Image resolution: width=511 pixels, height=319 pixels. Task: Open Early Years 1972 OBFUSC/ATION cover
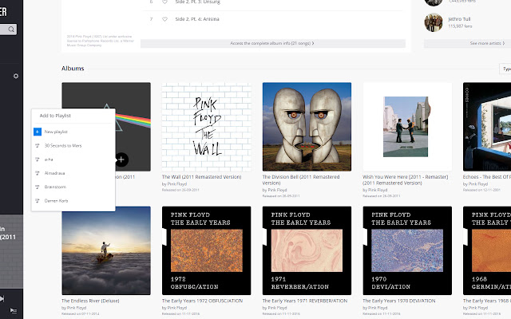point(206,250)
